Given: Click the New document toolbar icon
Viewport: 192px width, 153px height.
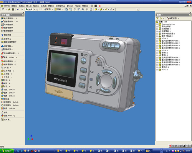Looking at the screenshot, I should point(3,9).
